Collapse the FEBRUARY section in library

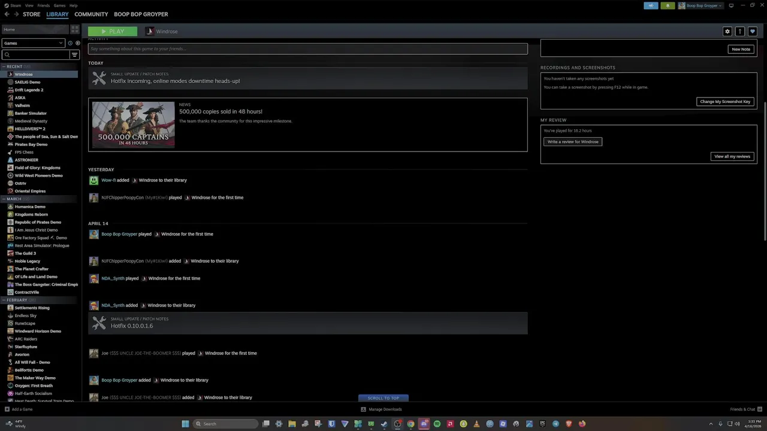pyautogui.click(x=5, y=300)
